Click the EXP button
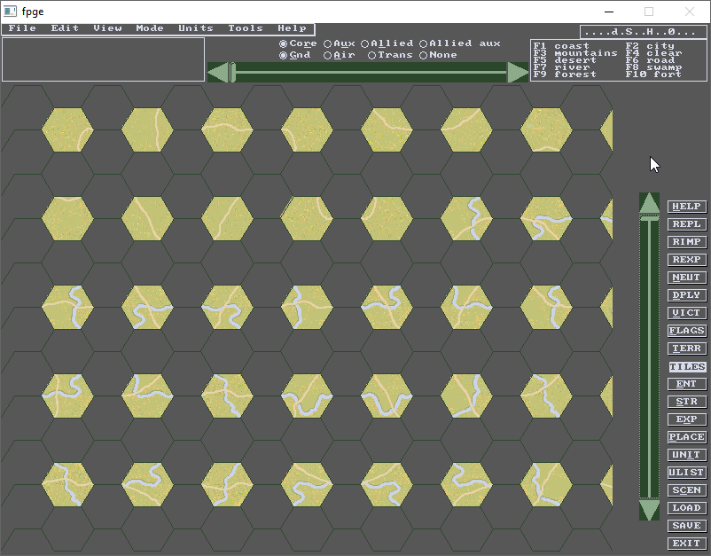This screenshot has width=711, height=556. click(x=686, y=419)
